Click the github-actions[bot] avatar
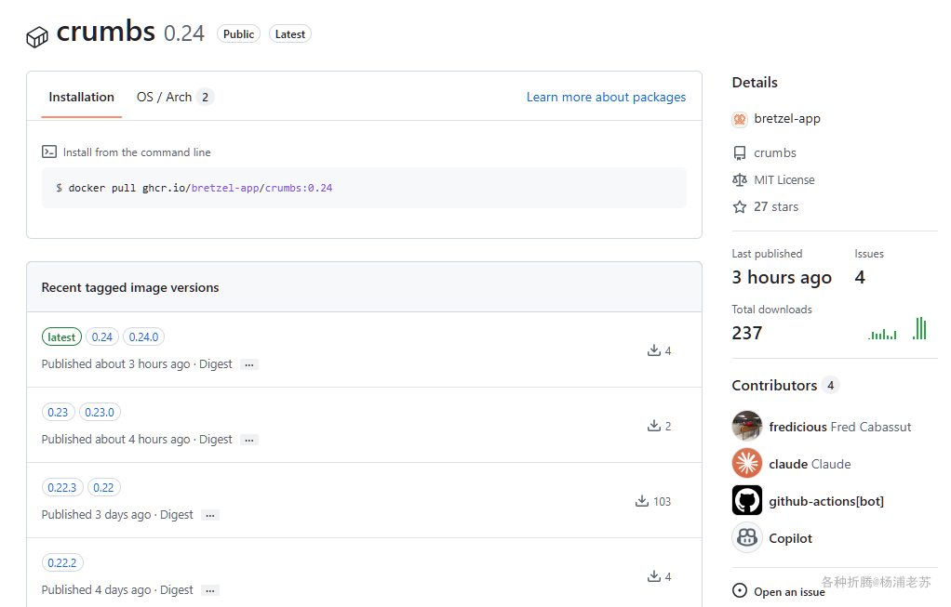 coord(746,500)
